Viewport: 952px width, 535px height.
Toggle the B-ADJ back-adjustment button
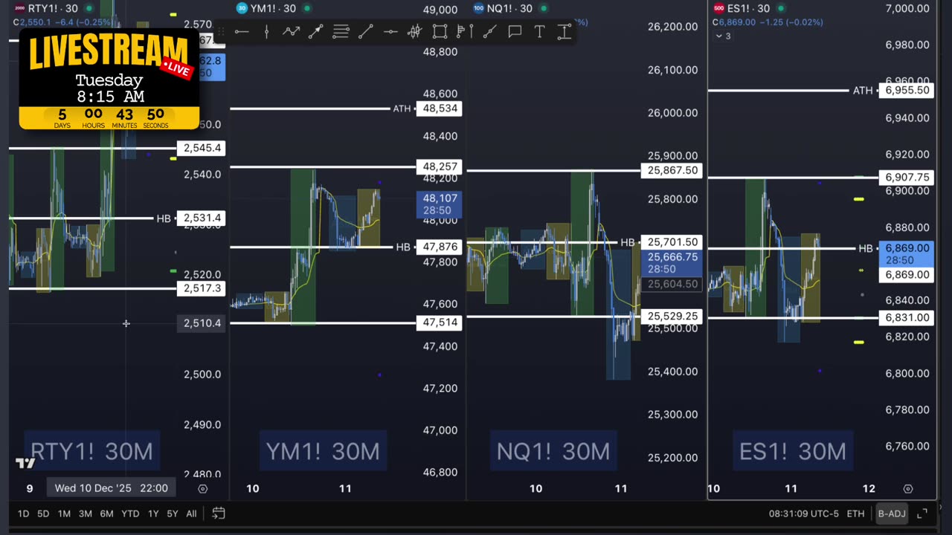click(892, 513)
